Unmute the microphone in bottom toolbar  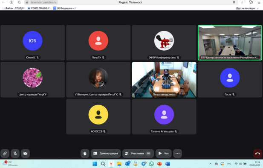(x=15, y=154)
